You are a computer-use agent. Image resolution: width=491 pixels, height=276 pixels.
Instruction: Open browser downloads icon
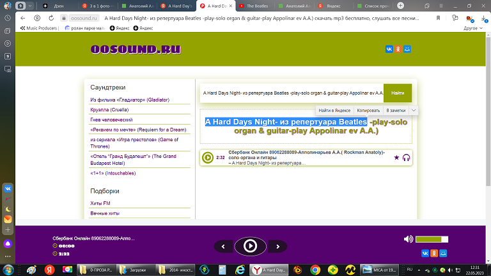click(484, 19)
